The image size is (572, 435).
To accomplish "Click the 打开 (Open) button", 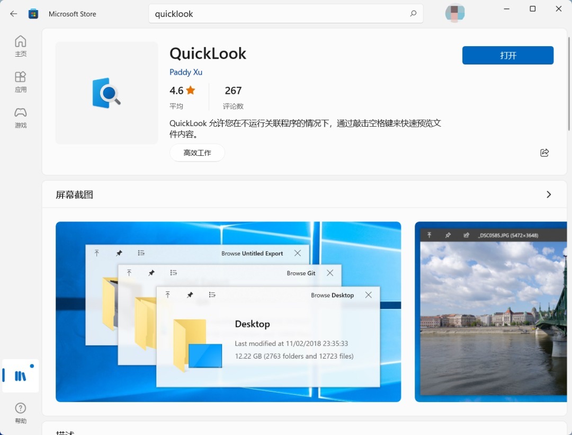I will tap(507, 56).
